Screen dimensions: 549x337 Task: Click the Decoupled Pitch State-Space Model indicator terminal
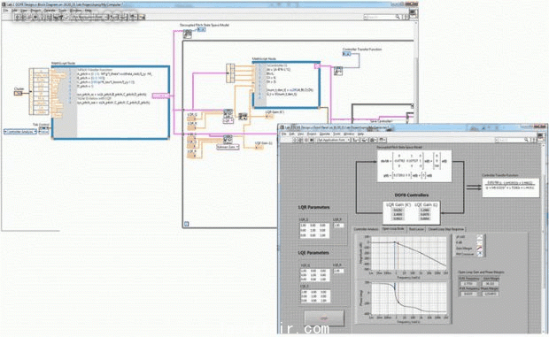[201, 29]
